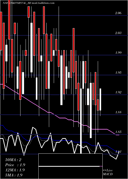Click the 1.99 price axis label
This screenshot has height=179, width=128.
click(x=118, y=53)
